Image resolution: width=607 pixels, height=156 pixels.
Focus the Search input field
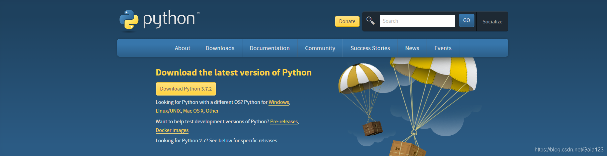click(x=417, y=21)
